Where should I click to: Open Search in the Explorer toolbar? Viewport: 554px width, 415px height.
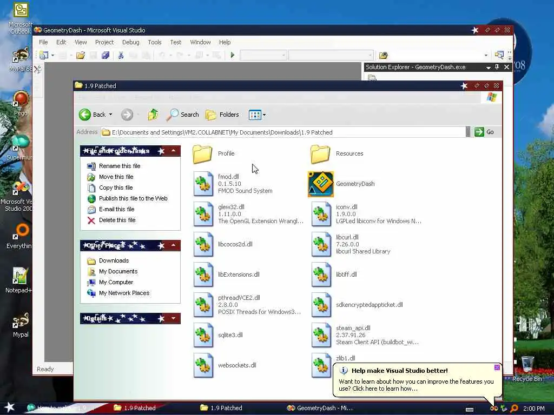(183, 115)
